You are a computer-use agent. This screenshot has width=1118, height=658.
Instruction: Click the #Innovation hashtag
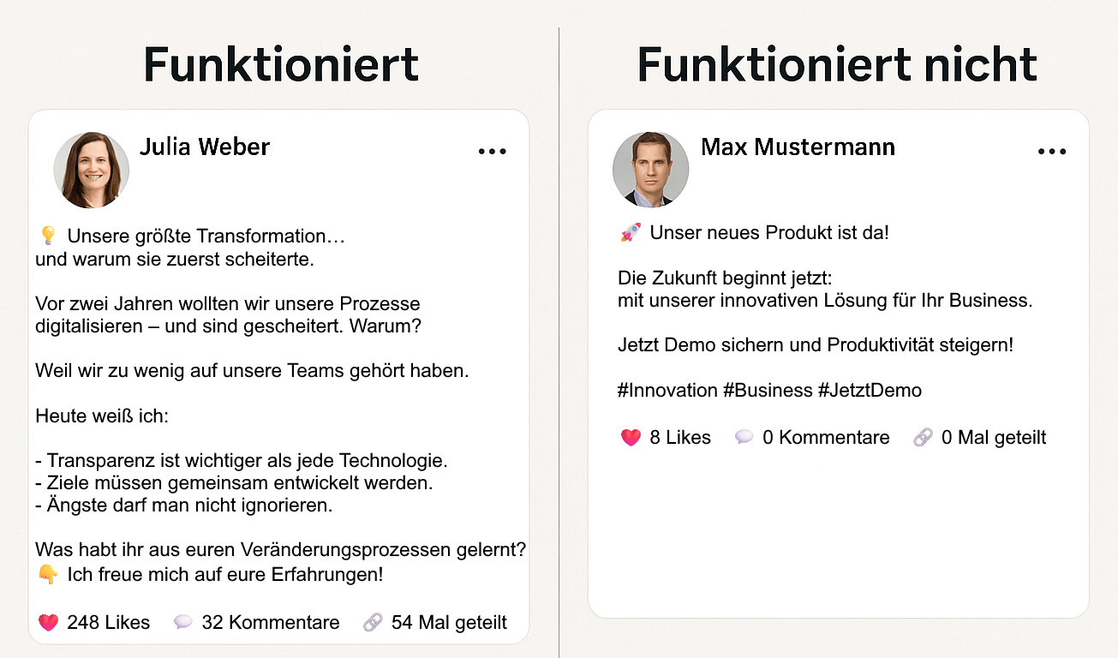click(x=667, y=391)
